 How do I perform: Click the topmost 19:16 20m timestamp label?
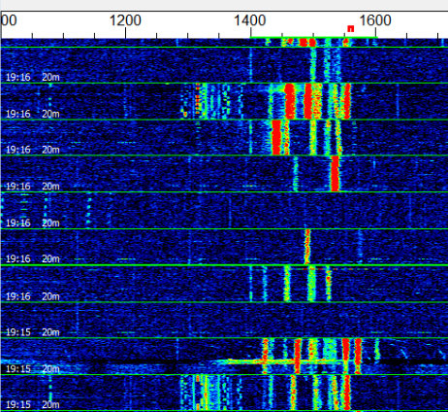pyautogui.click(x=33, y=77)
